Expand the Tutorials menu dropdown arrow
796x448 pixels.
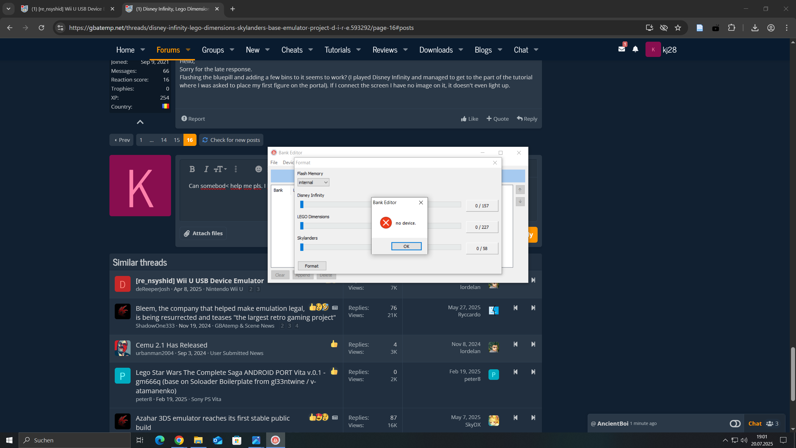tap(359, 50)
